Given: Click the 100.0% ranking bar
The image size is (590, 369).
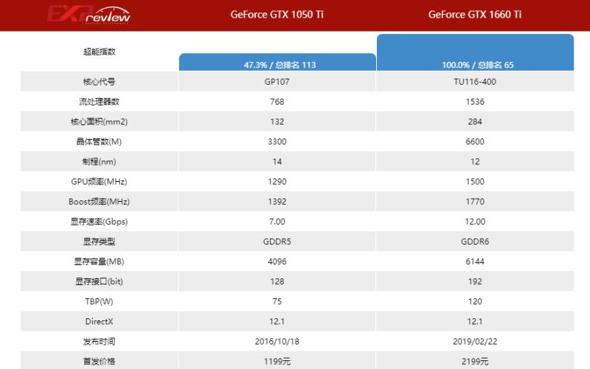Looking at the screenshot, I should coord(475,52).
